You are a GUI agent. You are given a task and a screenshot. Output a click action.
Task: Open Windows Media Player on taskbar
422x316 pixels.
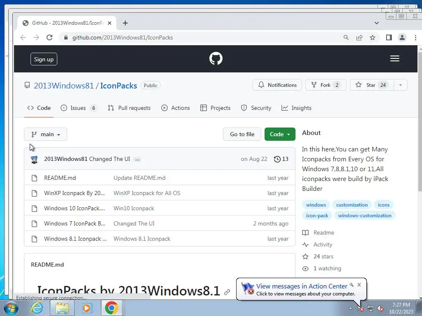click(x=87, y=308)
